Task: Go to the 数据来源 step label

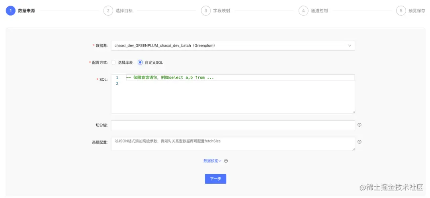Action: (26, 11)
